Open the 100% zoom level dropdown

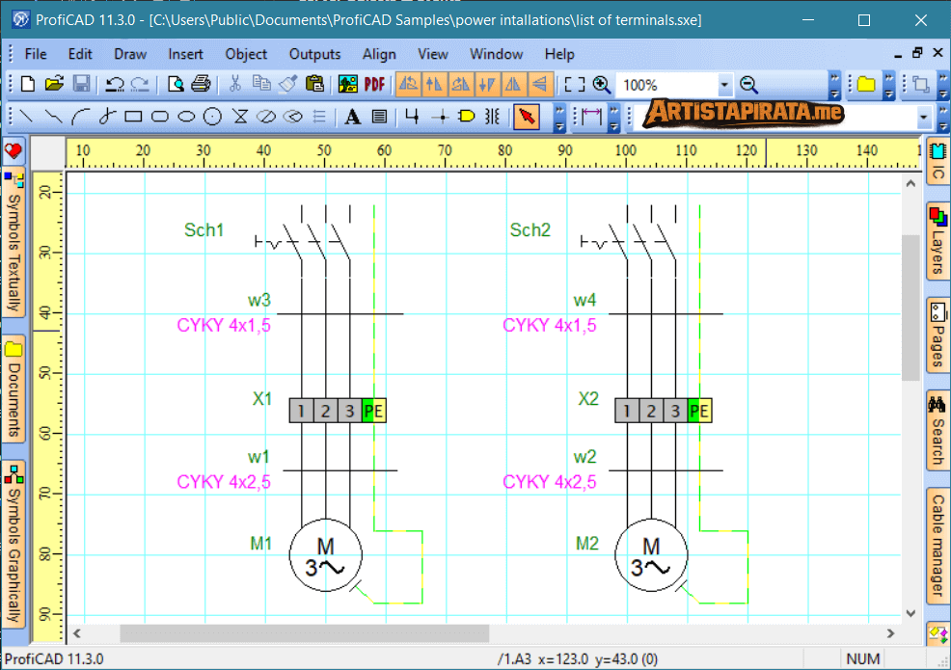coord(724,85)
